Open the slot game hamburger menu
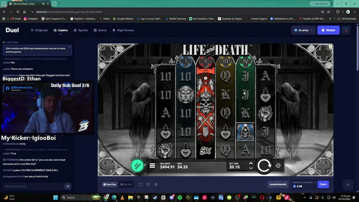Image resolution: width=359 pixels, height=202 pixels. tap(152, 165)
